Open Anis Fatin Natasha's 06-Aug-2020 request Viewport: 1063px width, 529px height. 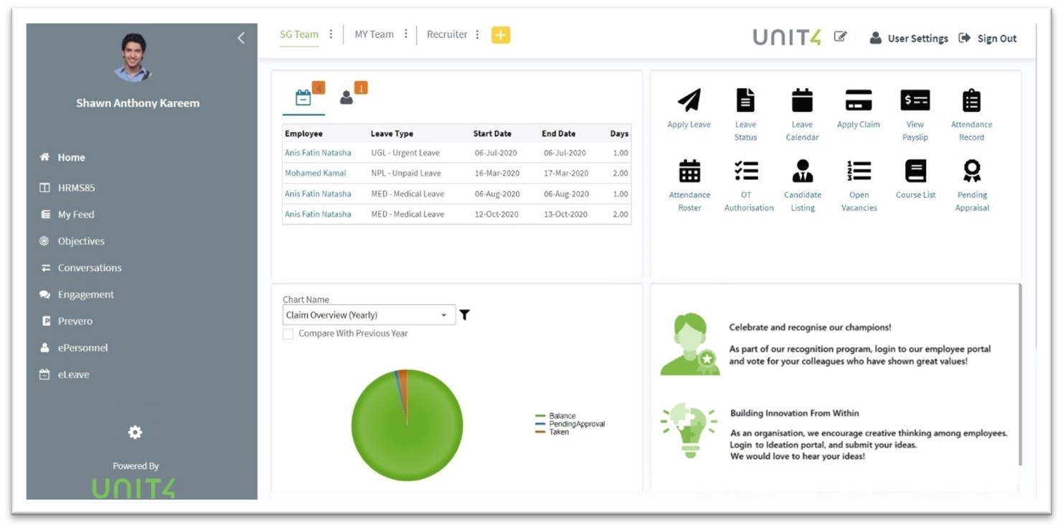point(318,194)
